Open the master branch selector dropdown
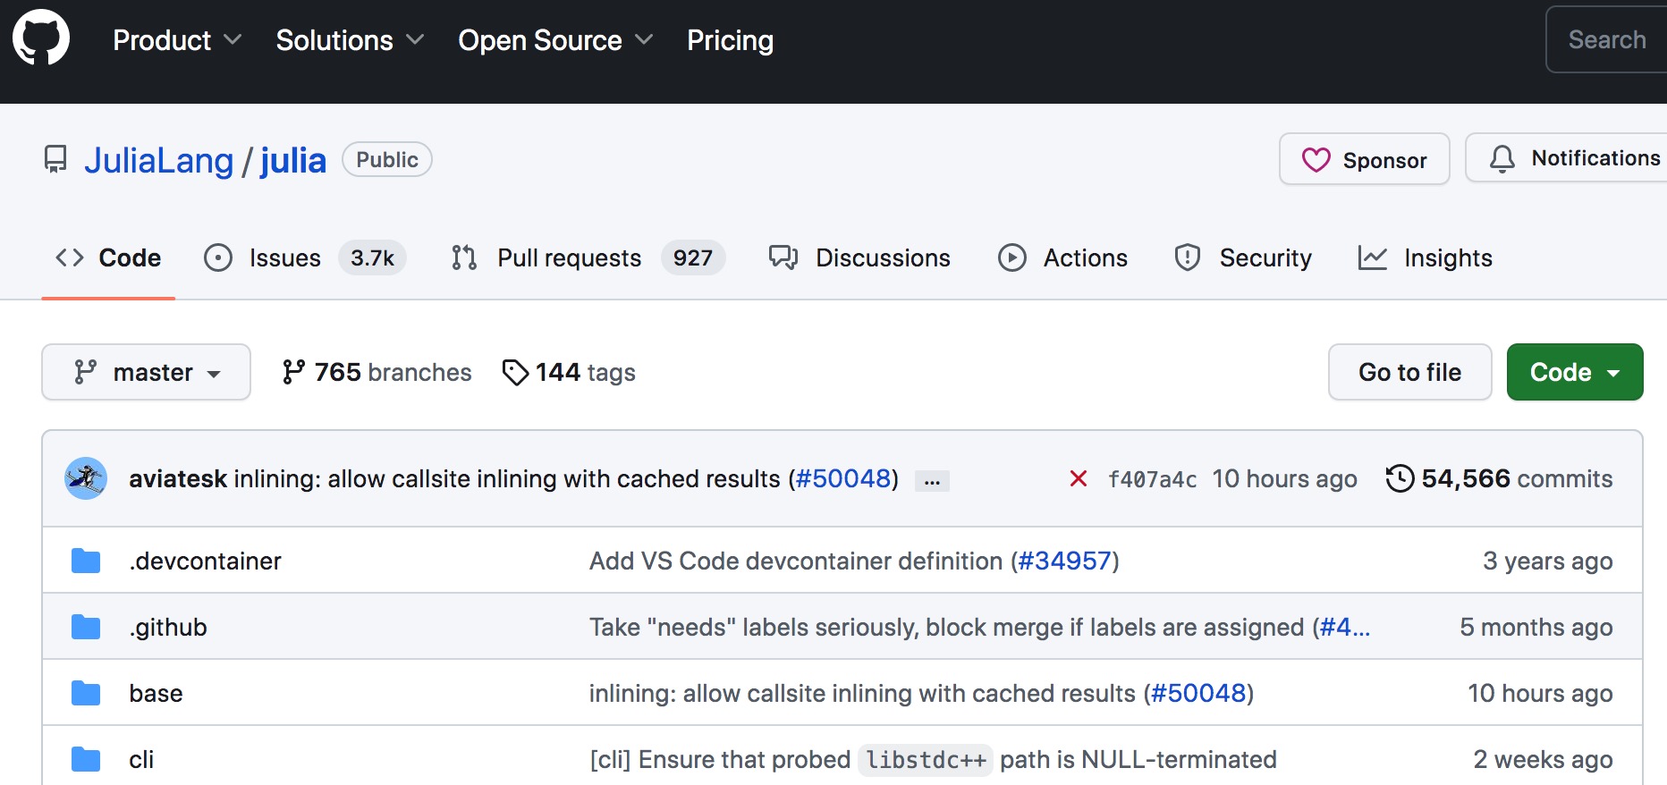The width and height of the screenshot is (1667, 785). click(146, 372)
